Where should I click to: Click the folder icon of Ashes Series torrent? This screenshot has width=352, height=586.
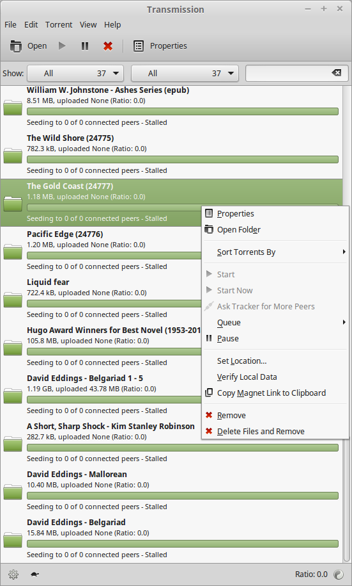(13, 107)
